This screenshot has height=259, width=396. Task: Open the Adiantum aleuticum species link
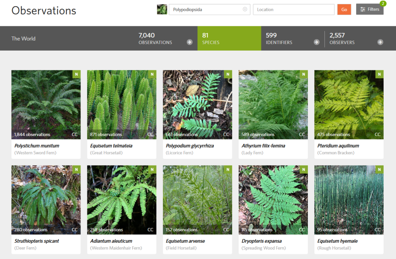point(111,241)
